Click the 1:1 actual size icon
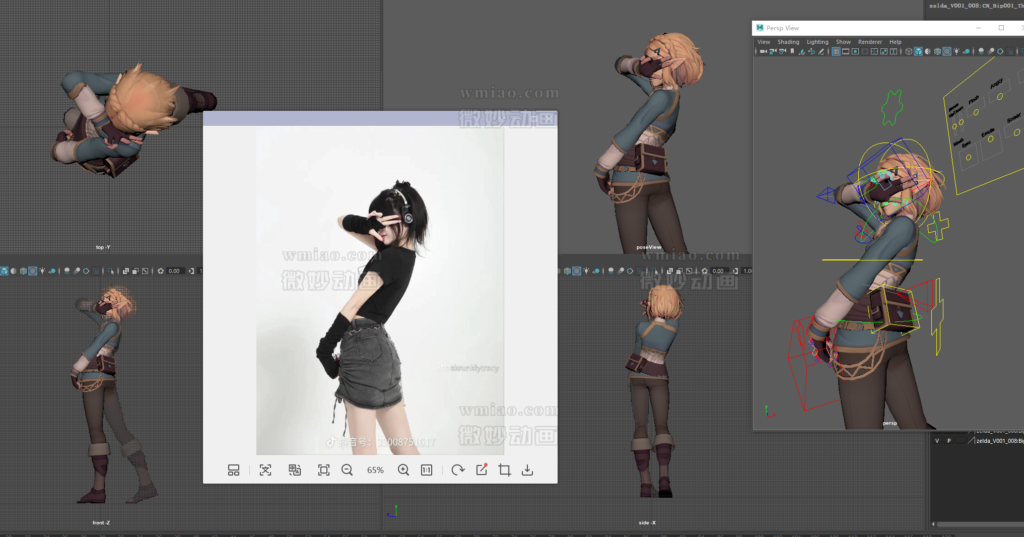The width and height of the screenshot is (1024, 537). (x=427, y=470)
